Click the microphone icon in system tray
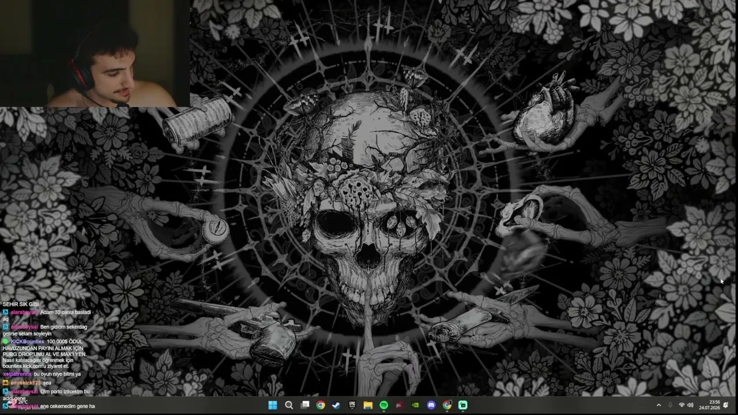The image size is (738, 415). point(669,405)
